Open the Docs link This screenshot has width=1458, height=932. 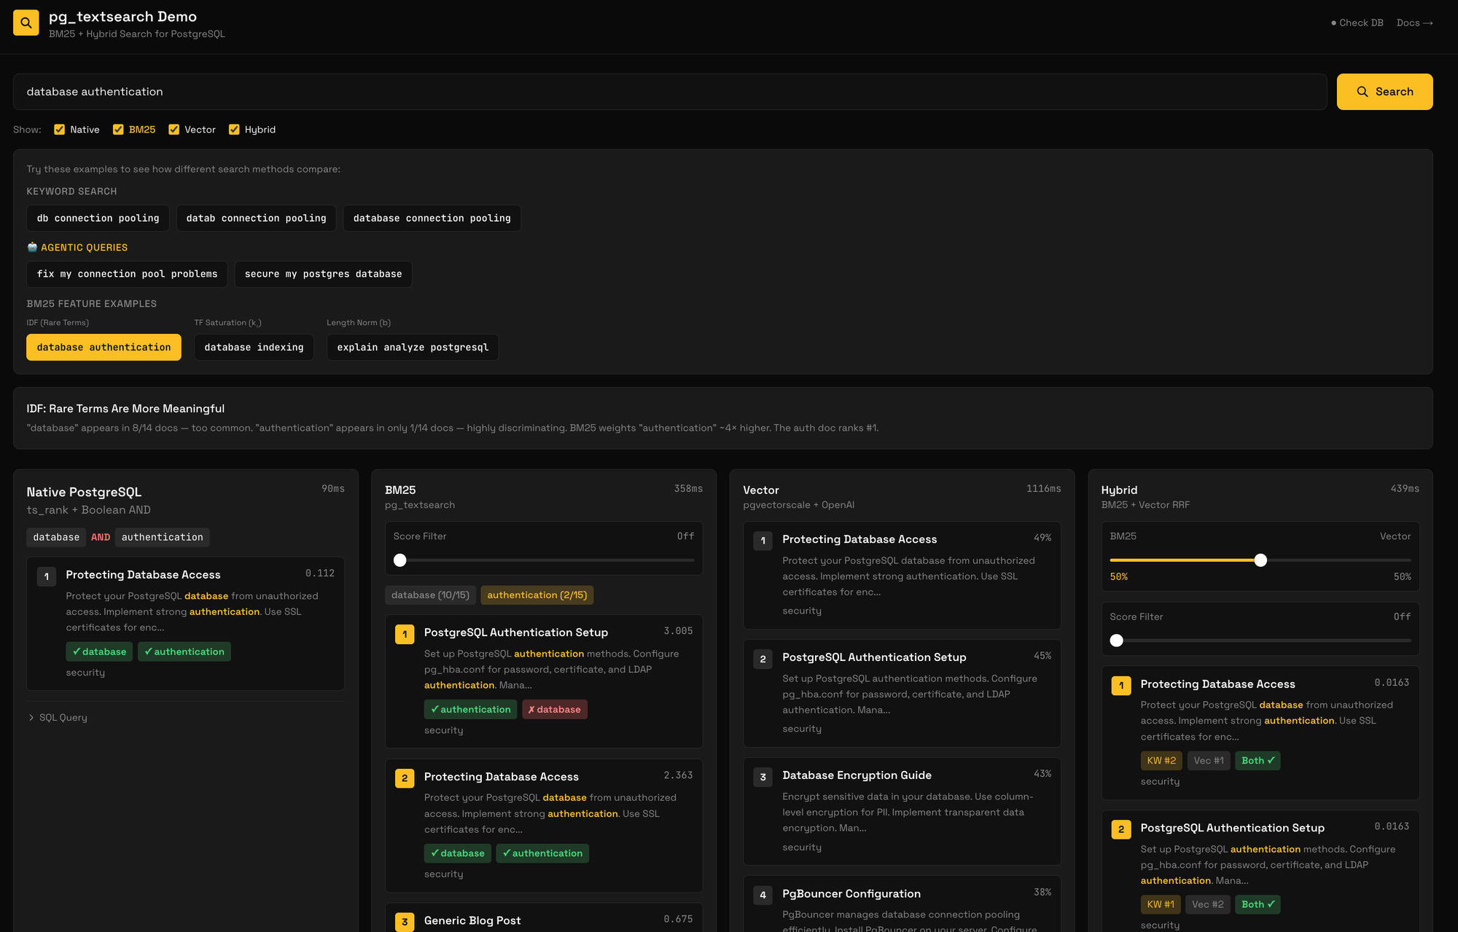[1414, 23]
